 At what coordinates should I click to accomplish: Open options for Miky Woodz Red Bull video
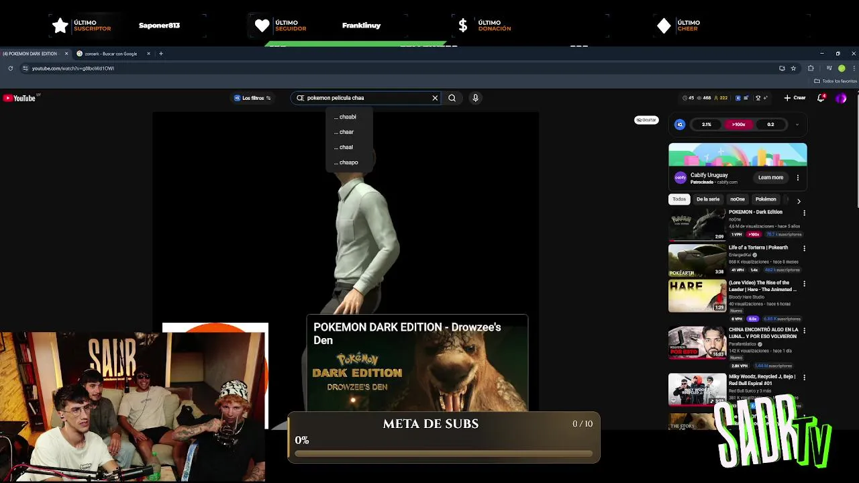pos(804,378)
